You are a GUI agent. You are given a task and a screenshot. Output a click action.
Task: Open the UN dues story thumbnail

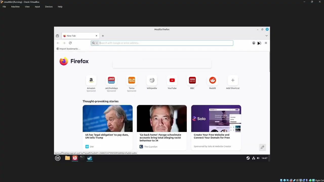click(x=108, y=119)
